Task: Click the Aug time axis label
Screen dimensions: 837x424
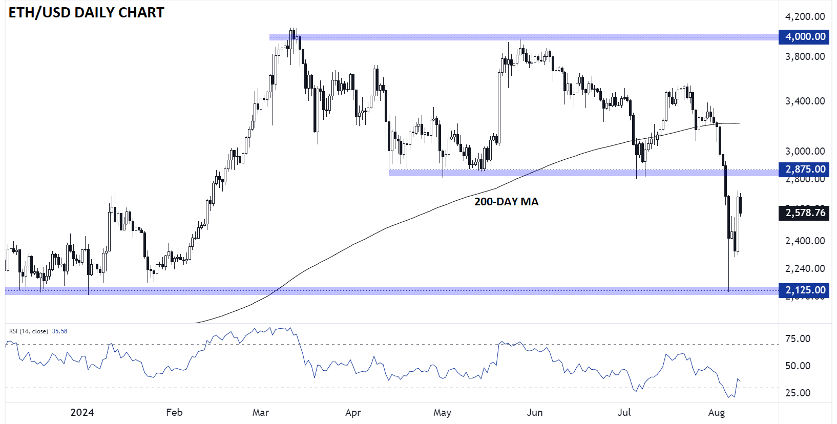Action: point(716,412)
